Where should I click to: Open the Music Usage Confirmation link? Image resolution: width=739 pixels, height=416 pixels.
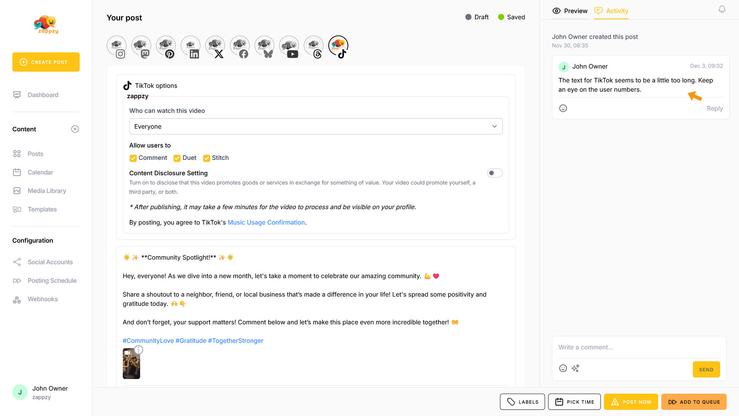pyautogui.click(x=266, y=222)
